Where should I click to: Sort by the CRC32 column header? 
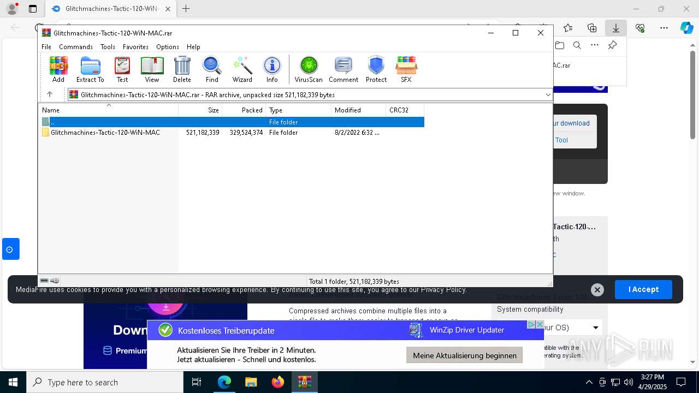click(x=405, y=110)
